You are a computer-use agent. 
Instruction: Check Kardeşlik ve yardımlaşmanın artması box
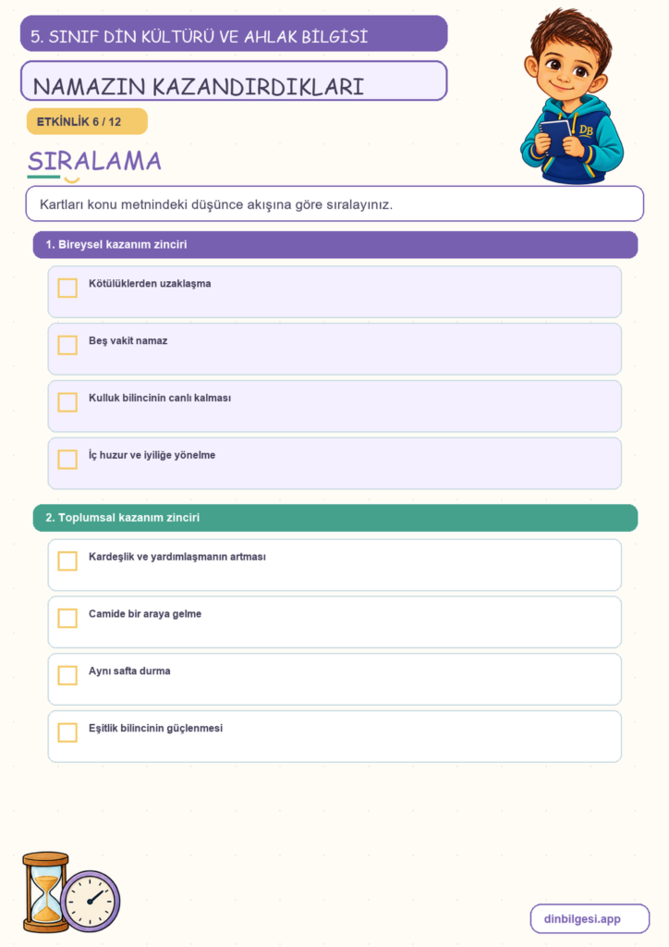67,561
